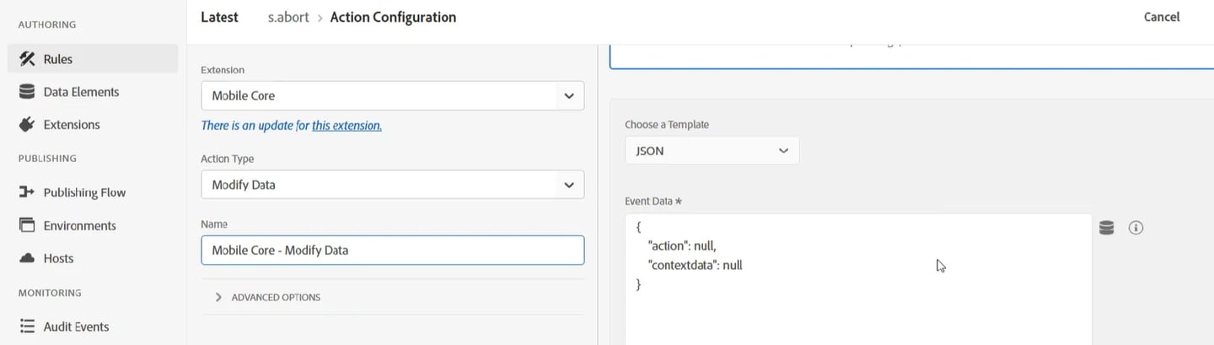Click the Environments window icon
The height and width of the screenshot is (345, 1214).
point(27,225)
